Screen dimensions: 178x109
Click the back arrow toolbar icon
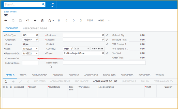tap(6, 20)
